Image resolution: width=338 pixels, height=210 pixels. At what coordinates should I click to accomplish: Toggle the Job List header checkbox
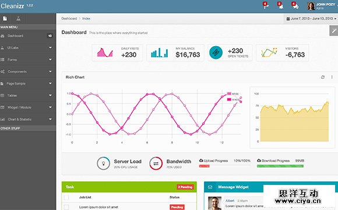coord(66,197)
